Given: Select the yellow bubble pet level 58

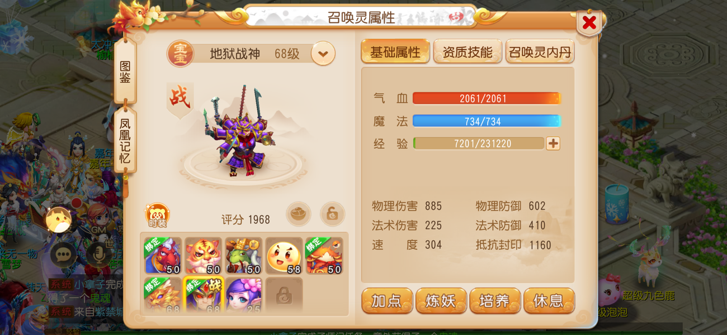Looking at the screenshot, I should click(284, 256).
